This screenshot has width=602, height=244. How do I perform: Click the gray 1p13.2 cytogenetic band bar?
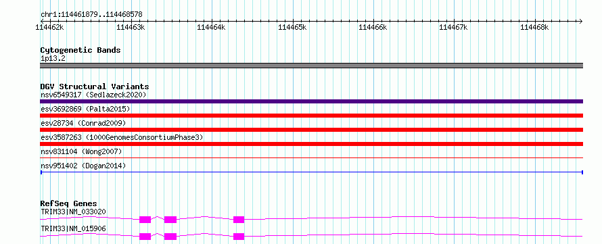[311, 66]
